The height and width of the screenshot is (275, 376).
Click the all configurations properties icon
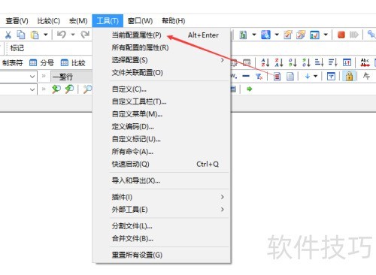301,35
